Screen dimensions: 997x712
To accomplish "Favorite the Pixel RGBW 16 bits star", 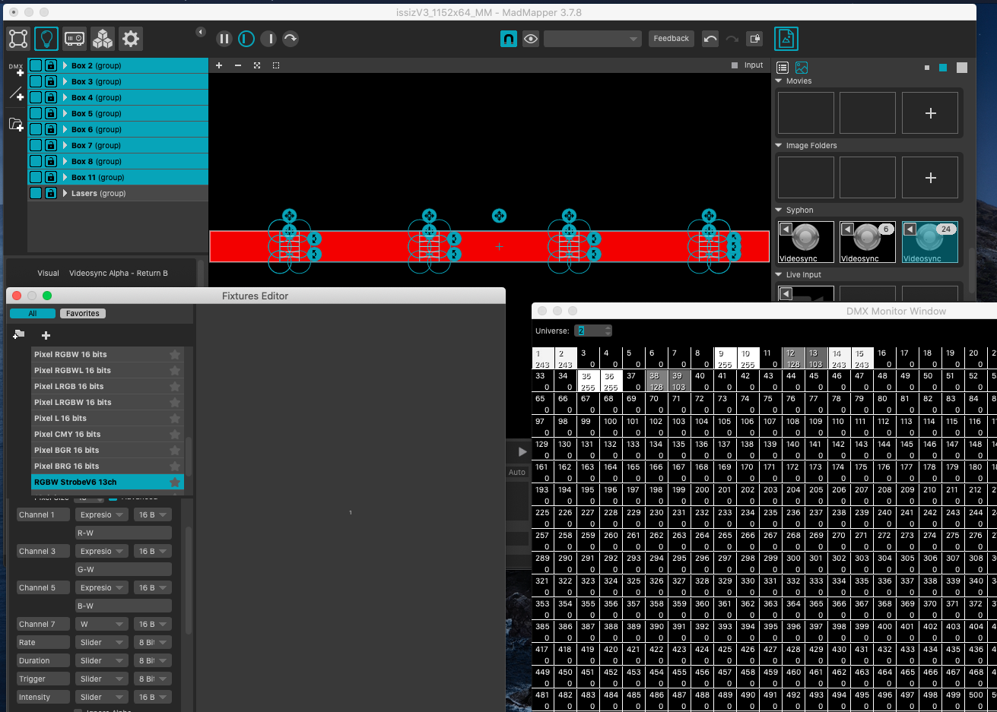I will (x=175, y=354).
